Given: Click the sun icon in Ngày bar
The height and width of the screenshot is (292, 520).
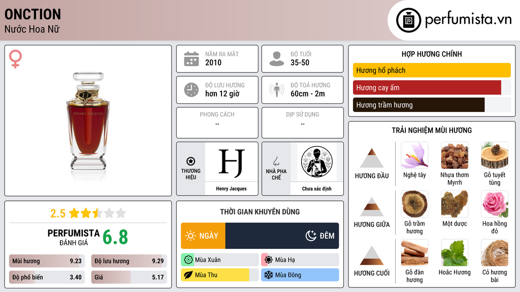Looking at the screenshot, I should (x=191, y=236).
